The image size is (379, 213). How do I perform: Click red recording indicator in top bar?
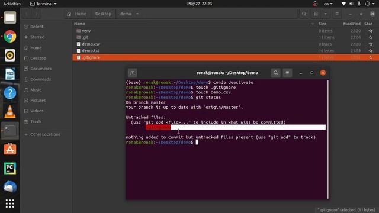(315, 4)
